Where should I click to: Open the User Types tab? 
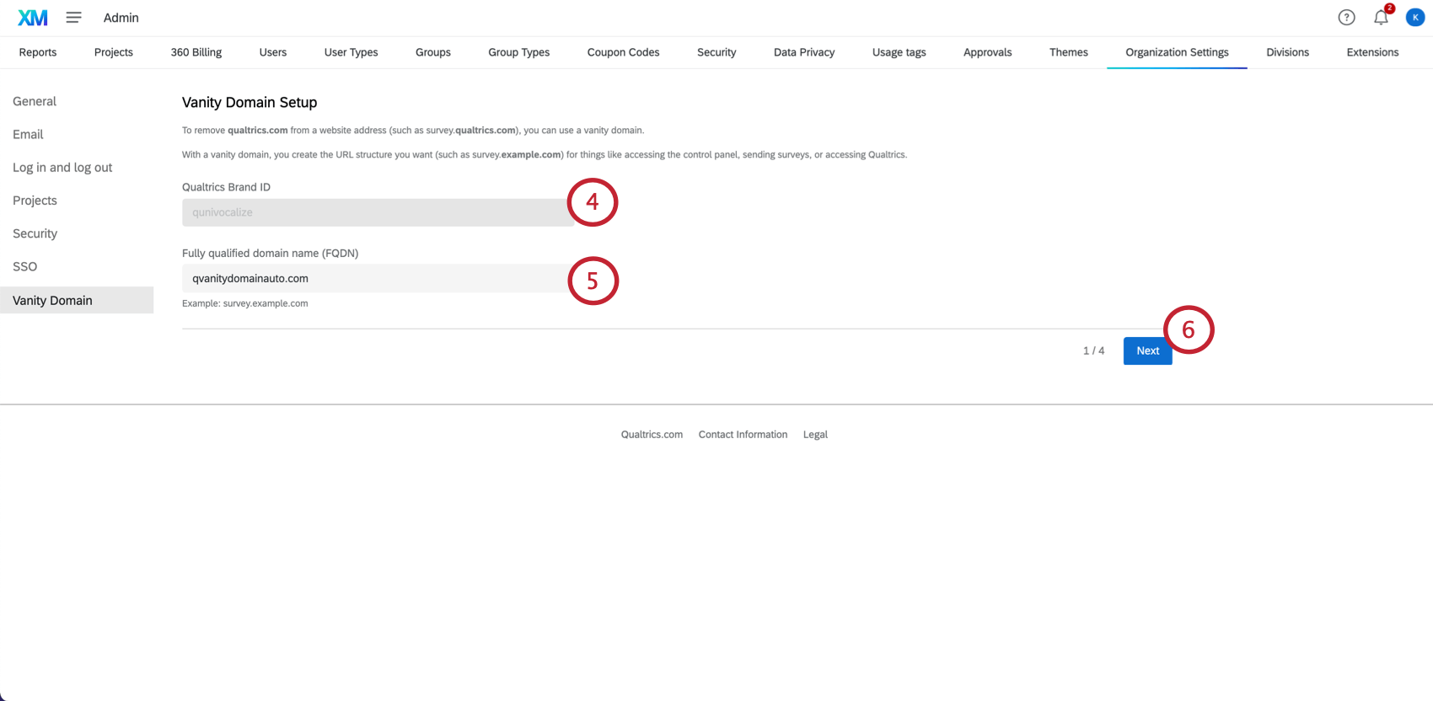coord(352,52)
